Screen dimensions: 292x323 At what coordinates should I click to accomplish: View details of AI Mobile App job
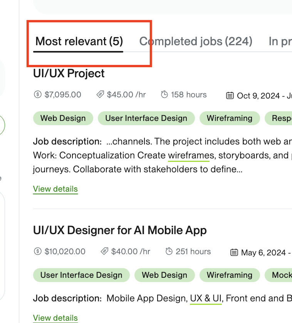point(55,318)
